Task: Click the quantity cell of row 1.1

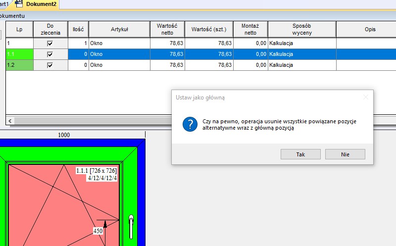Action: coord(78,54)
